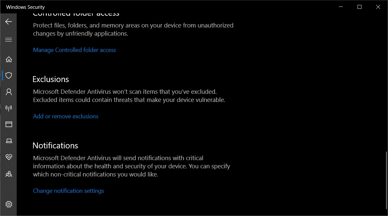
Task: Maximize the Windows Security window
Action: [x=360, y=7]
